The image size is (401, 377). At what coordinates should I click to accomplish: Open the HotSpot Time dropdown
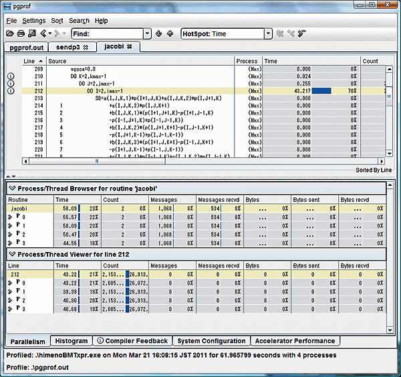pyautogui.click(x=268, y=33)
